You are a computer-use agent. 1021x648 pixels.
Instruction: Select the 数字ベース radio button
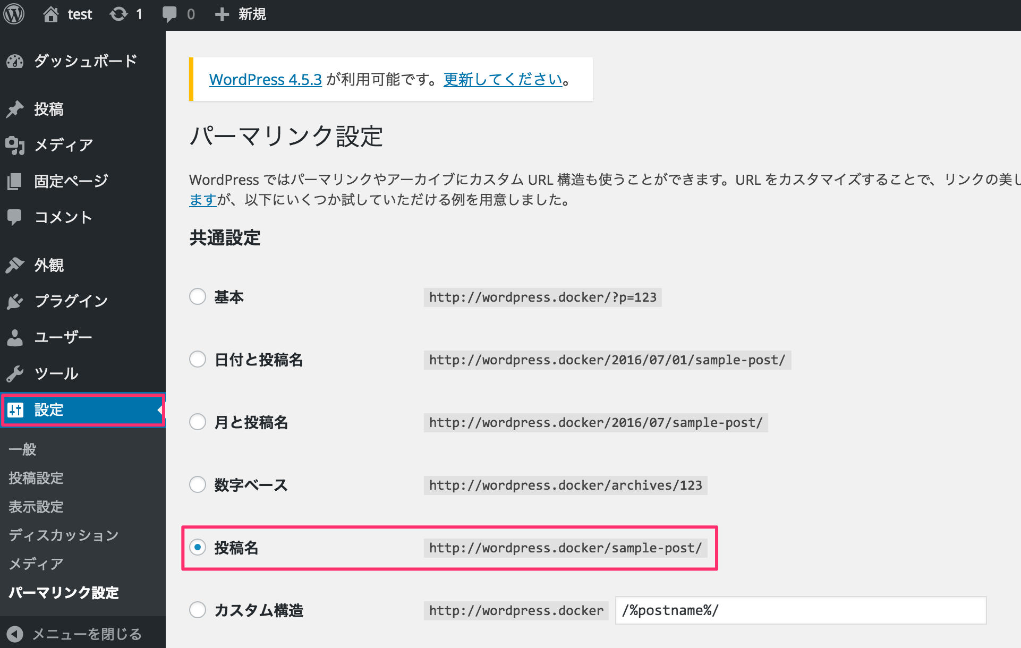[198, 484]
